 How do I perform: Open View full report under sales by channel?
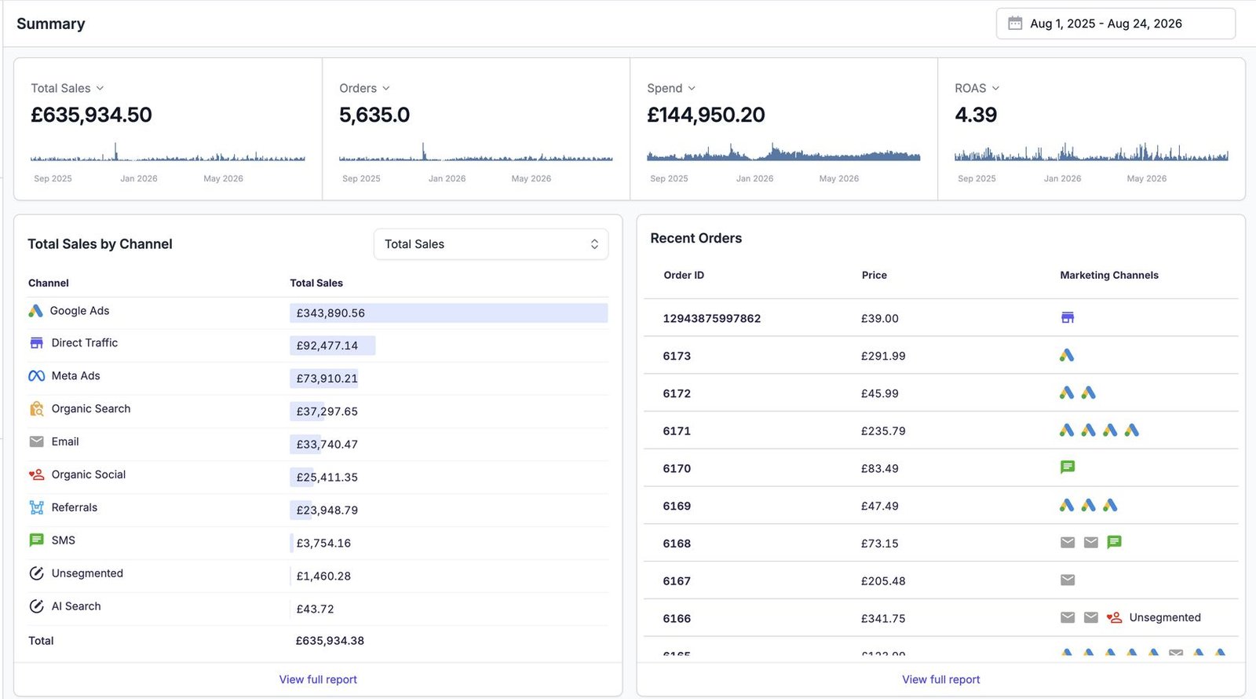click(x=318, y=680)
